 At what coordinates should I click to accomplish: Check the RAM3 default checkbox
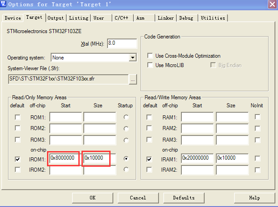click(x=149, y=139)
